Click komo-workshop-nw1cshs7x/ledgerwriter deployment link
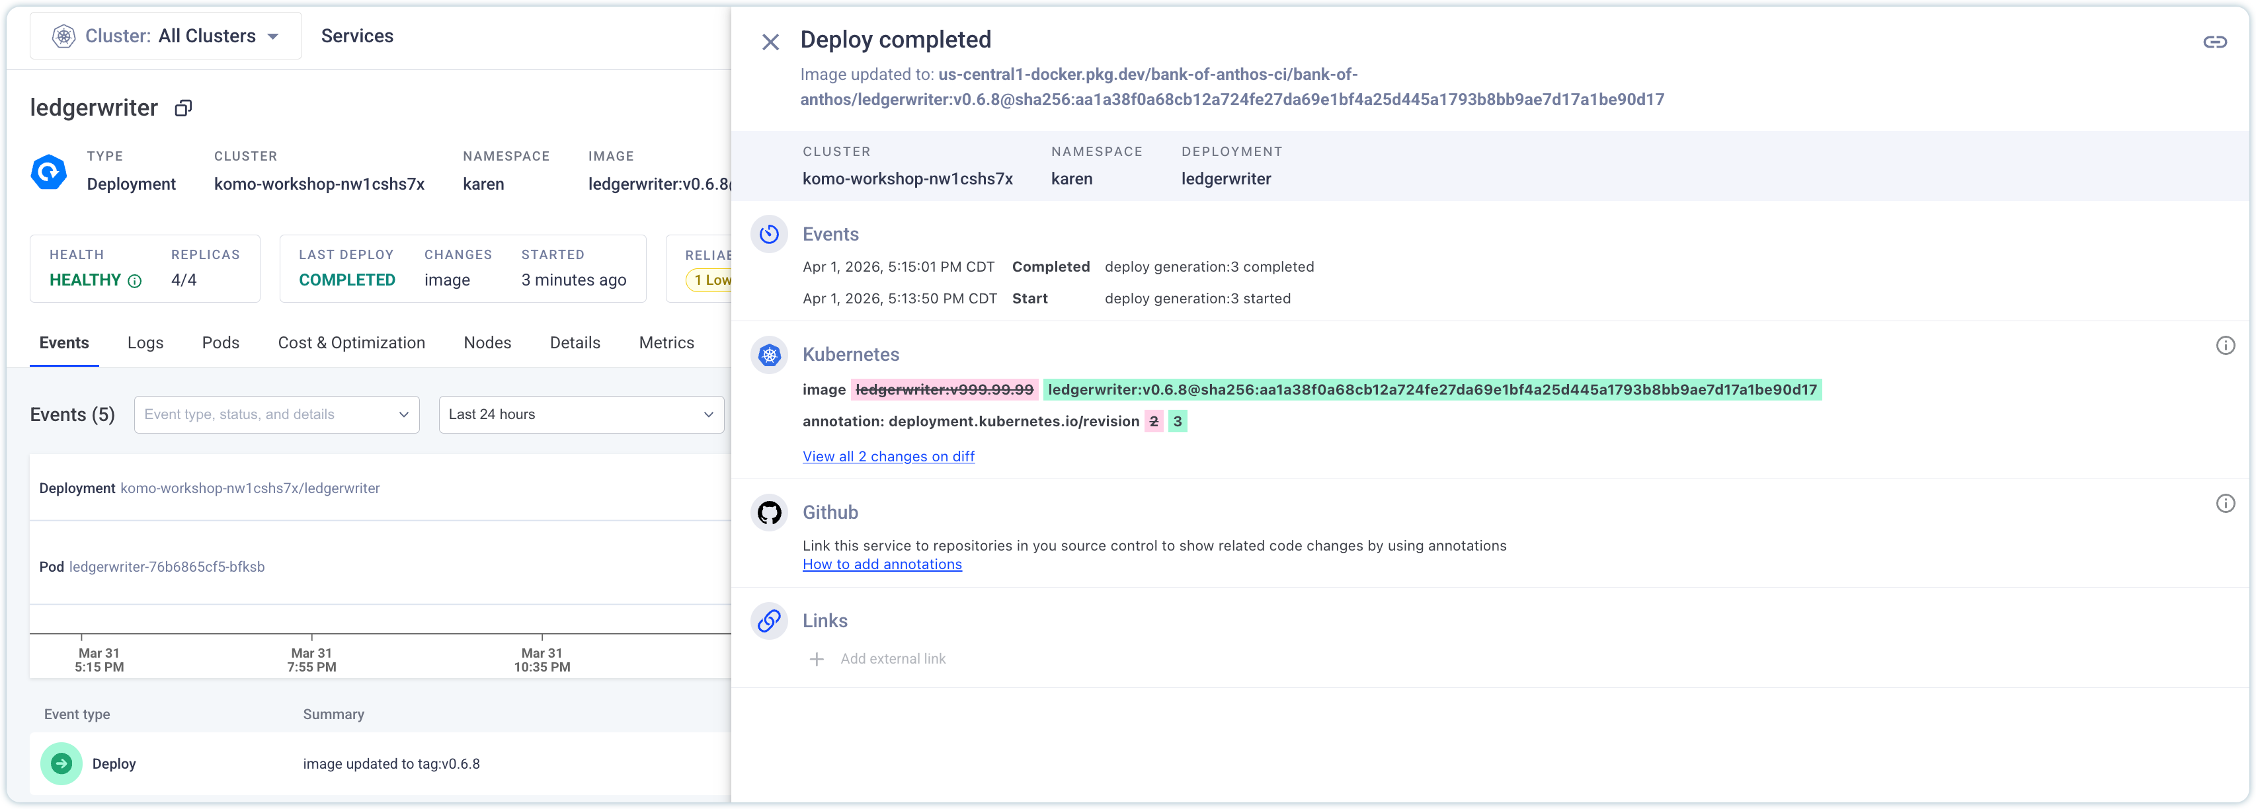Image resolution: width=2256 pixels, height=809 pixels. (249, 488)
